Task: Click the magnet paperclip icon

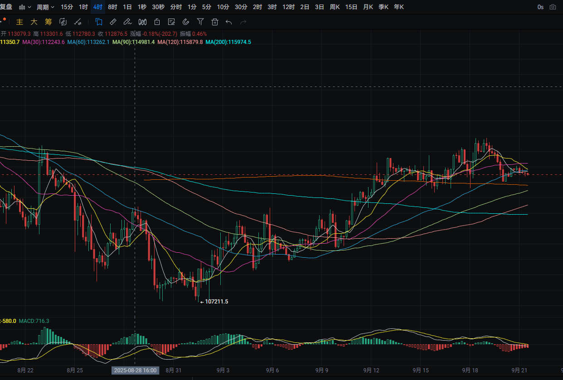Action: tap(186, 22)
